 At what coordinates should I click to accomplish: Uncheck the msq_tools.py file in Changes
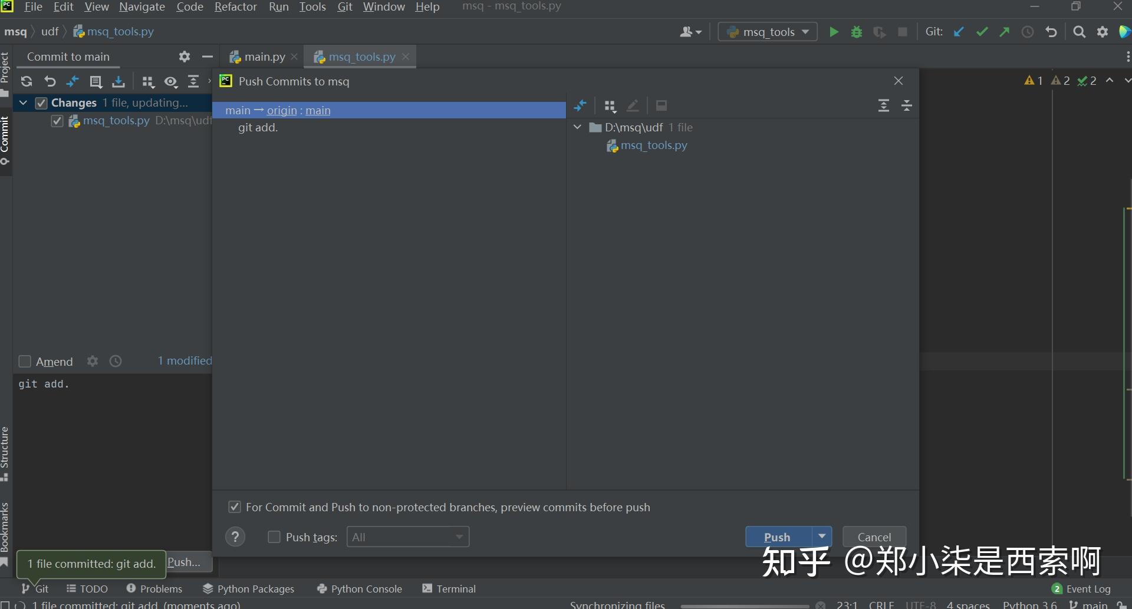point(57,121)
